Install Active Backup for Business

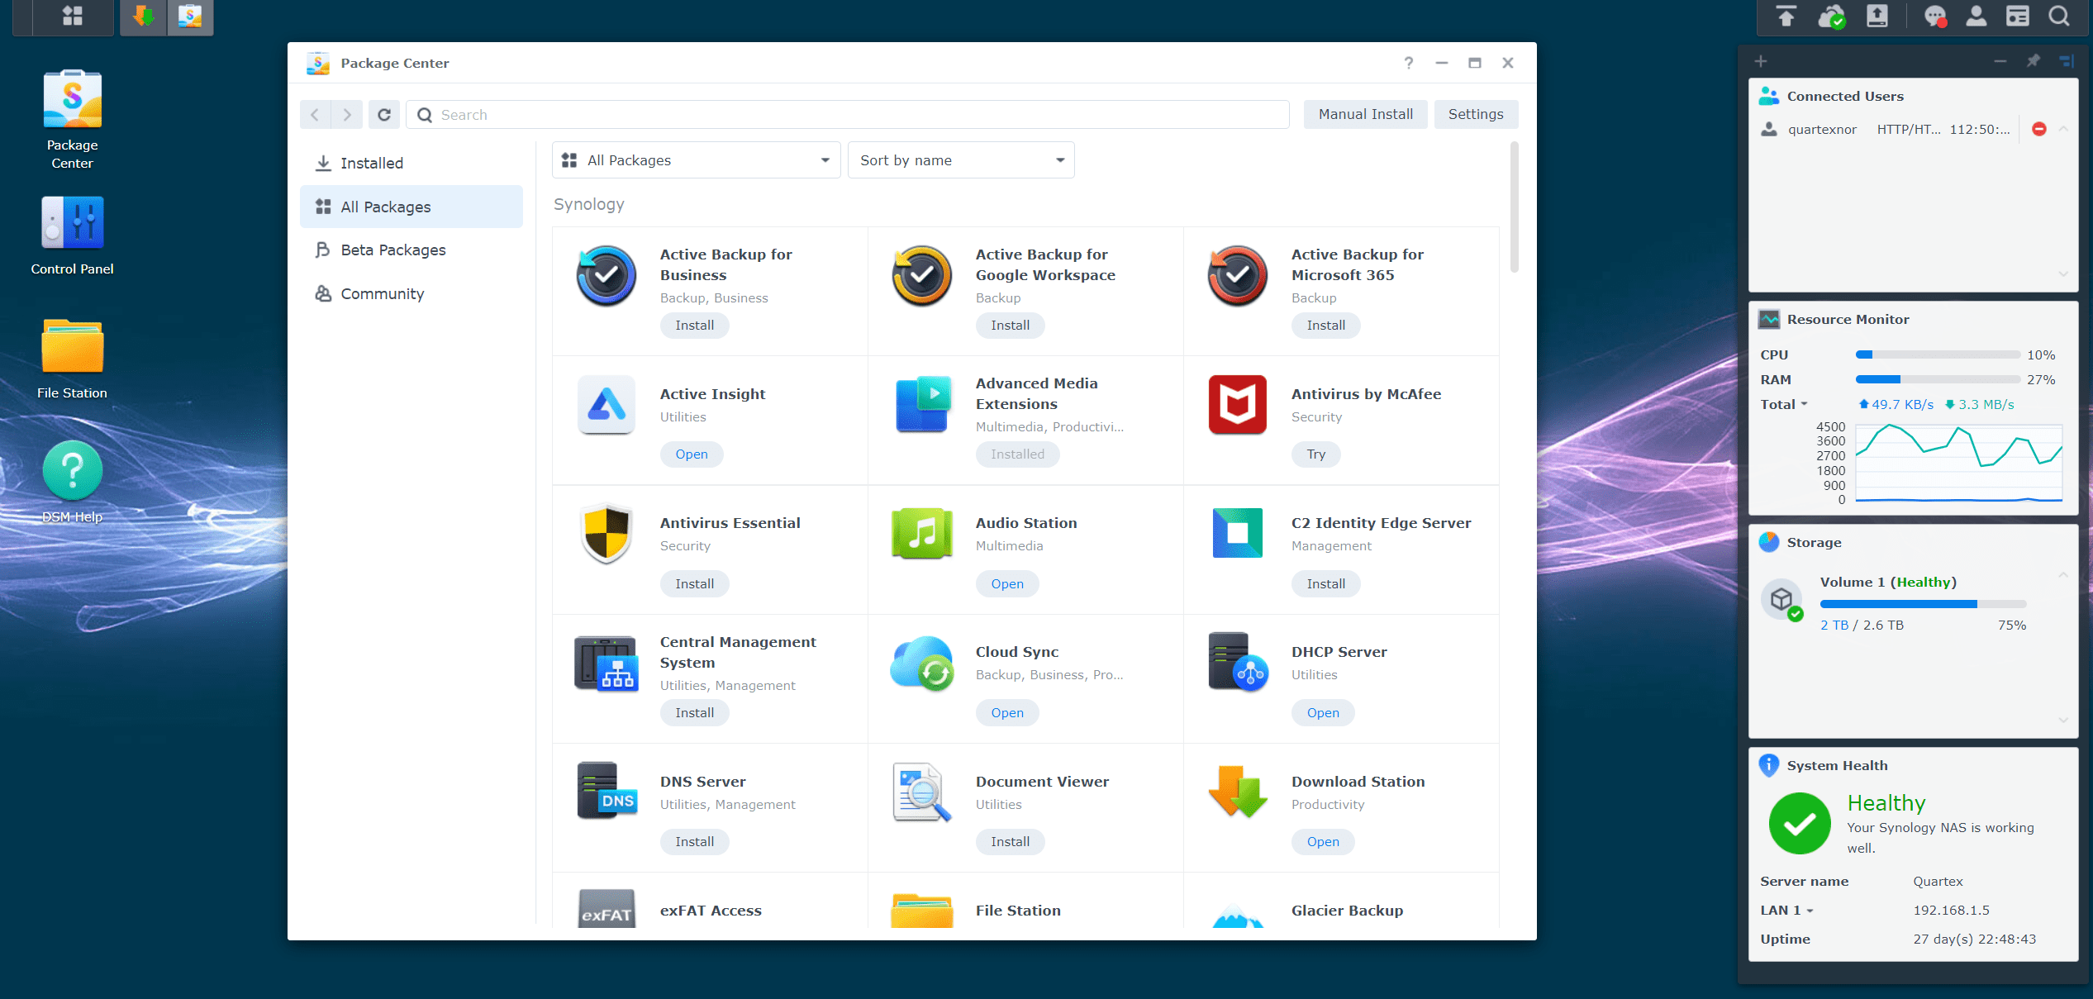click(694, 325)
